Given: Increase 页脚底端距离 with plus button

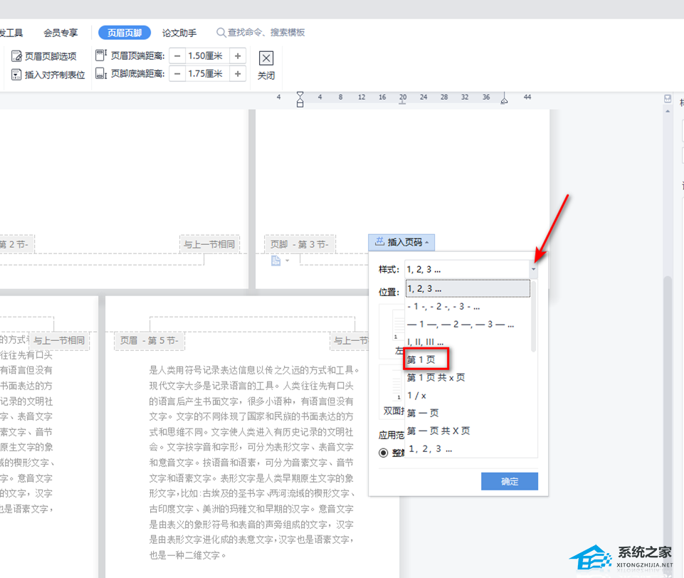Looking at the screenshot, I should (238, 74).
